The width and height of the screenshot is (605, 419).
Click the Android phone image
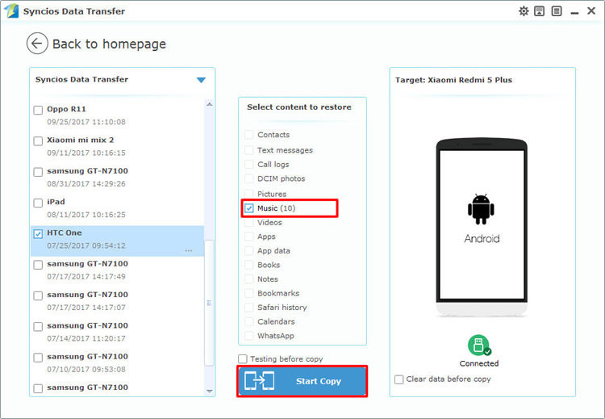click(x=482, y=228)
